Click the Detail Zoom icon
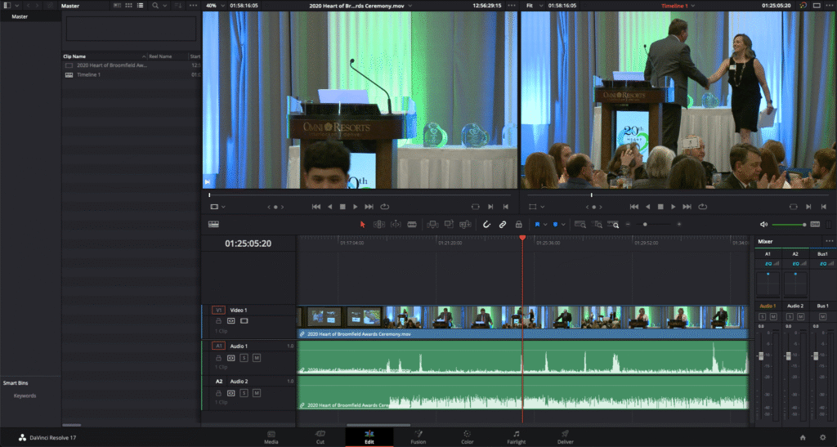 click(598, 225)
